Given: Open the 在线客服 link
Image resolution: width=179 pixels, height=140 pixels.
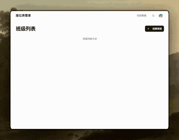Looking at the screenshot, I should click(x=142, y=16).
